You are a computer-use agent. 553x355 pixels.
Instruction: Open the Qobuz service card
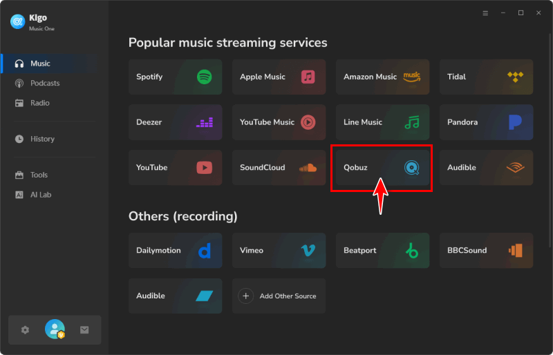pyautogui.click(x=383, y=167)
